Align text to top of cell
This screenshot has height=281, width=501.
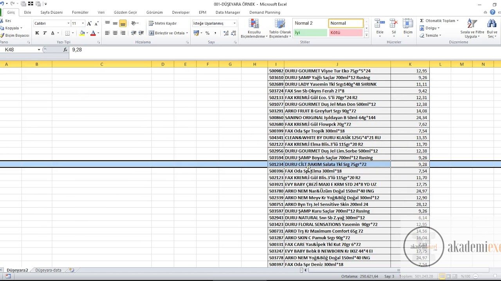click(107, 23)
